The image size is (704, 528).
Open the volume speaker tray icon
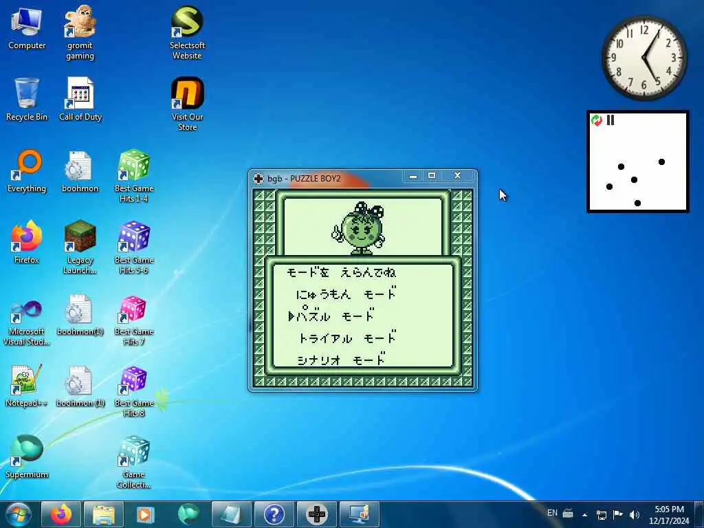635,514
